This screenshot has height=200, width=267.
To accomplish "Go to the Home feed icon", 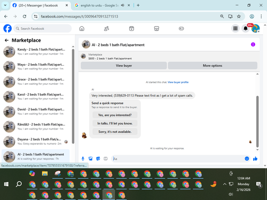I will (82, 28).
